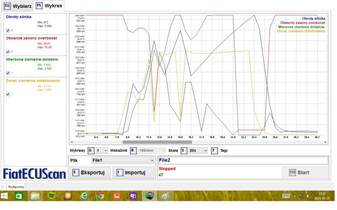Toggle the Otwarcie zaworu overboost checkbox
Screen dimensions: 337x210
point(8,52)
